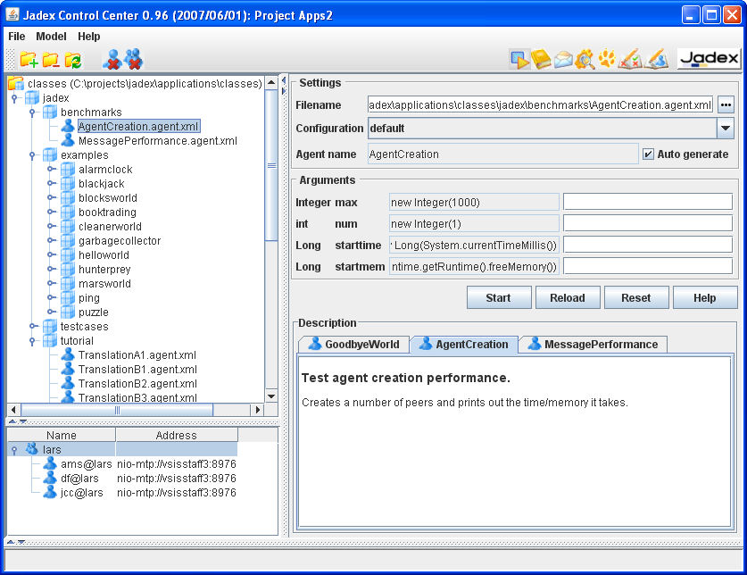Viewport: 747px width, 575px height.
Task: Click the TranslationA1.agent.xml agent icon
Action: (68, 354)
